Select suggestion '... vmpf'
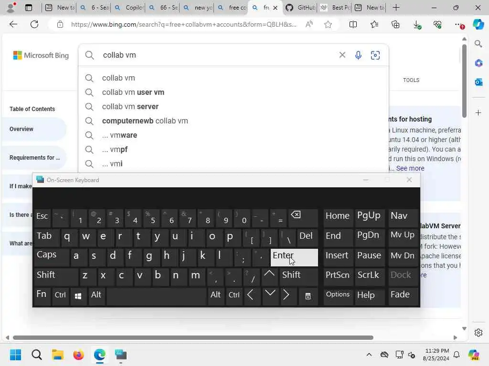 [233, 150]
